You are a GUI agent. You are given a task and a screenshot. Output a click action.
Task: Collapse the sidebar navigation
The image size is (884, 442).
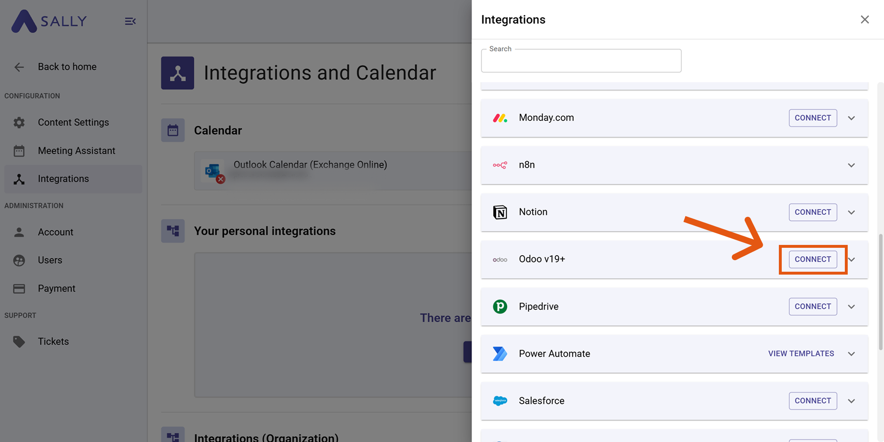click(130, 21)
